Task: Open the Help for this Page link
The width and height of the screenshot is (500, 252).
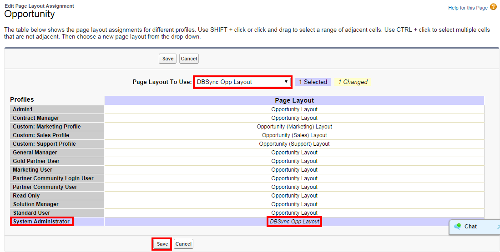Action: coord(468,8)
